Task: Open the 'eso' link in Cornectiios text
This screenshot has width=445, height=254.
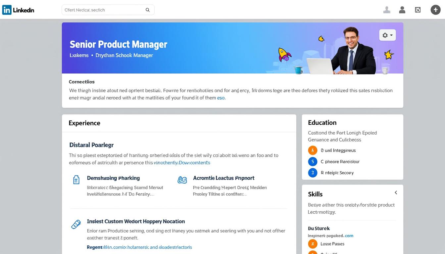Action: click(221, 98)
